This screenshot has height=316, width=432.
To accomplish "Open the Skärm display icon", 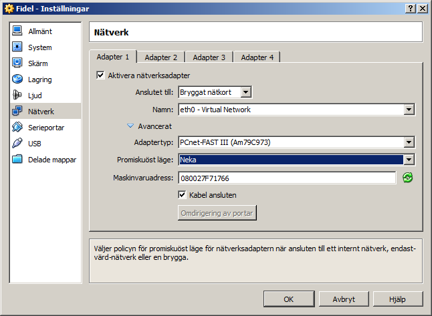I will click(17, 63).
